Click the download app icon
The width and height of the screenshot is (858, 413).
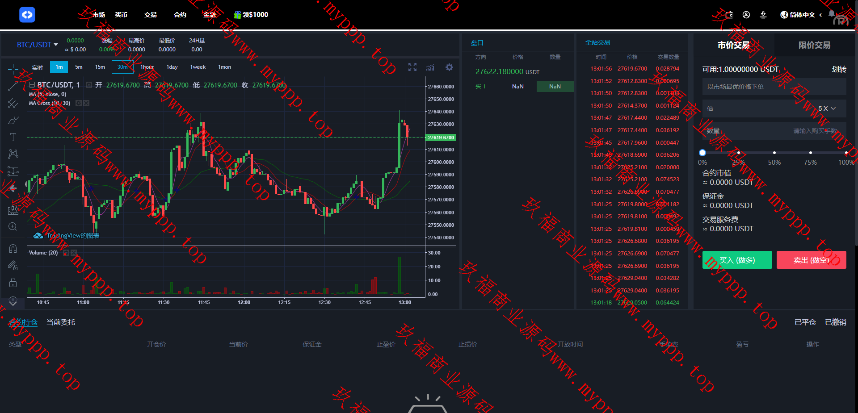[763, 15]
